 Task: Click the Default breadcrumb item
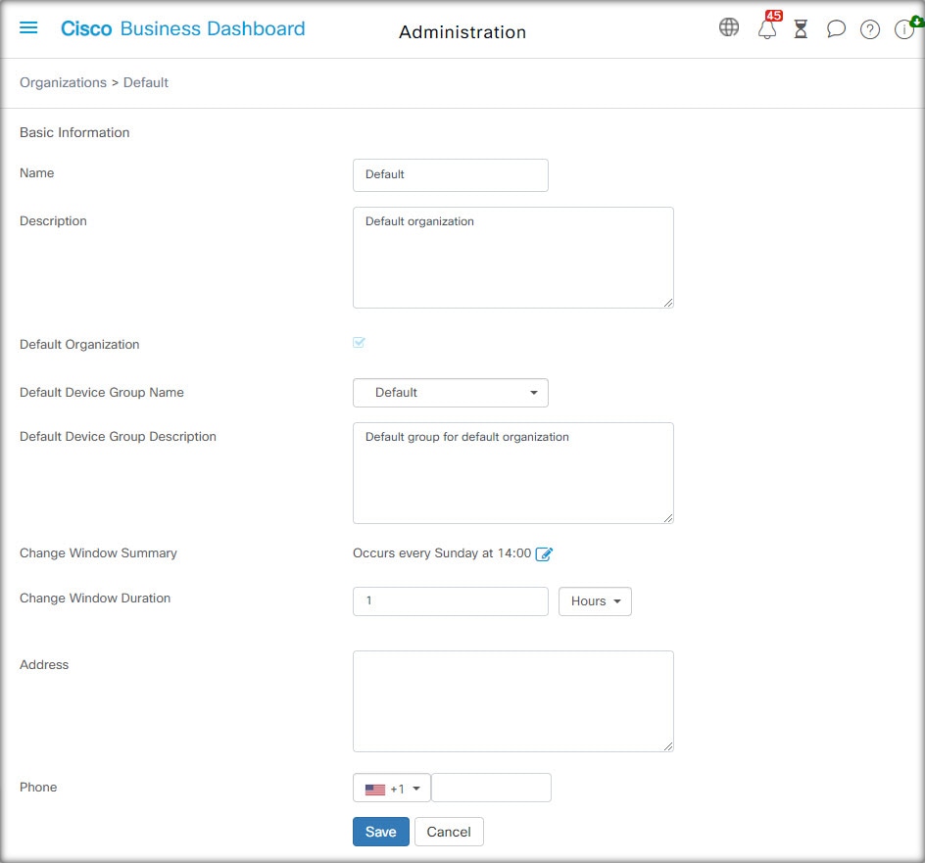click(x=146, y=82)
